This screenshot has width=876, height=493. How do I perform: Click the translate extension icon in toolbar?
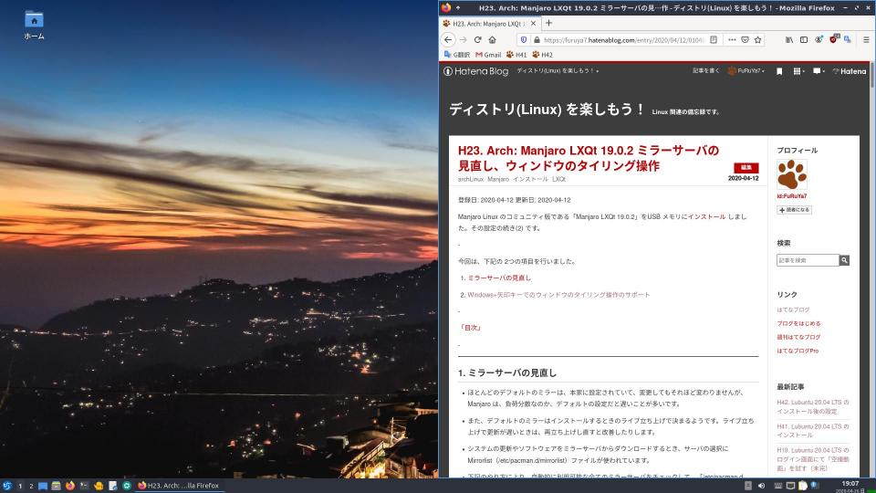pos(848,39)
